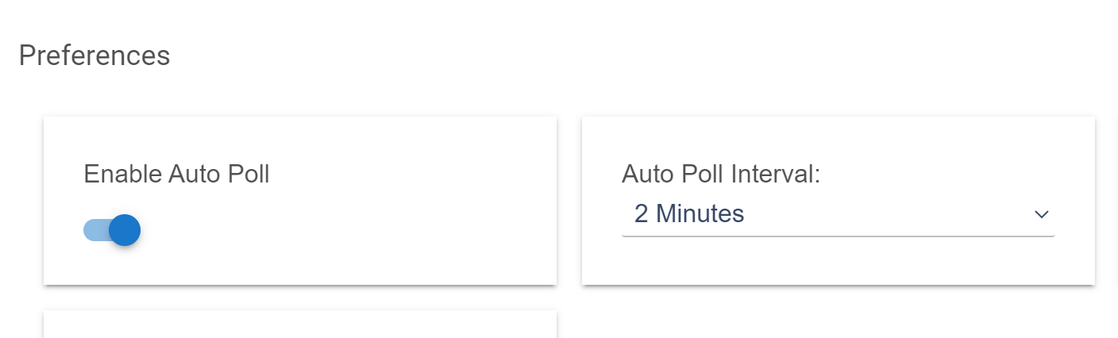Click the Preferences heading
Image resolution: width=1118 pixels, height=338 pixels.
94,56
